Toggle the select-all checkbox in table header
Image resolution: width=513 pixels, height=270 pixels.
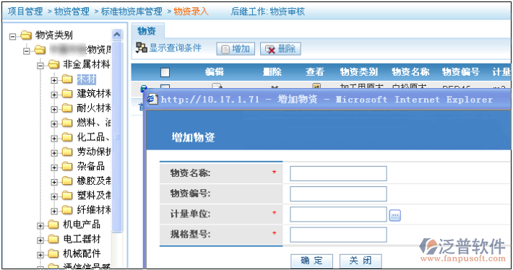coord(165,72)
